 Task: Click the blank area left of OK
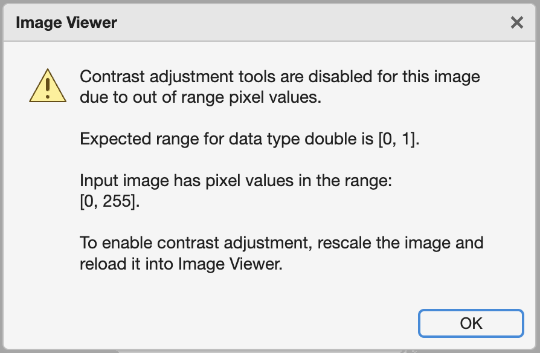click(241, 323)
